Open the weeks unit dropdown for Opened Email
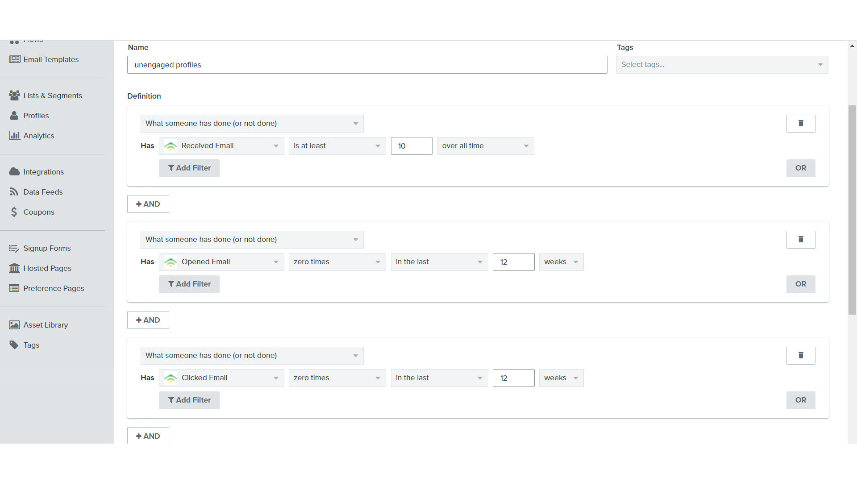 (x=561, y=262)
